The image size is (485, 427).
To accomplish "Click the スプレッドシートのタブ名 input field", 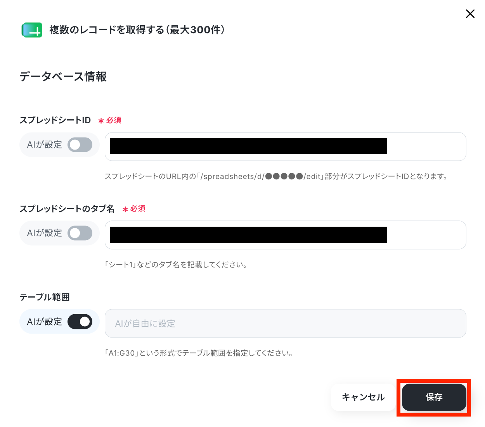I will [x=285, y=235].
